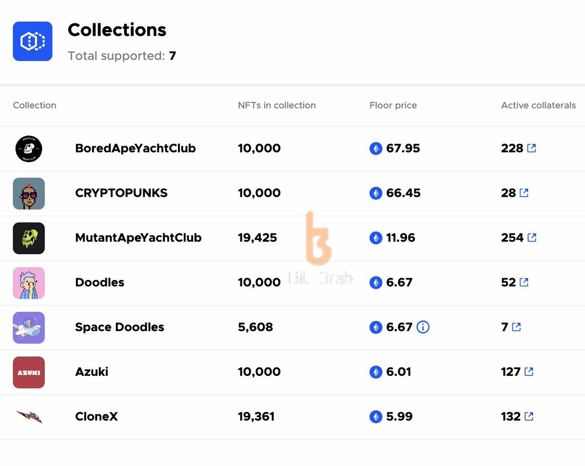585x466 pixels.
Task: Open BoredApeYachtClub active collaterals external link icon
Action: pyautogui.click(x=532, y=148)
